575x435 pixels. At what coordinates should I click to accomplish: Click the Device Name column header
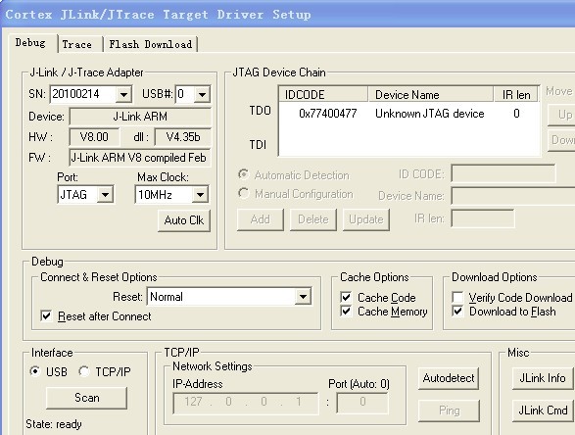pyautogui.click(x=431, y=95)
